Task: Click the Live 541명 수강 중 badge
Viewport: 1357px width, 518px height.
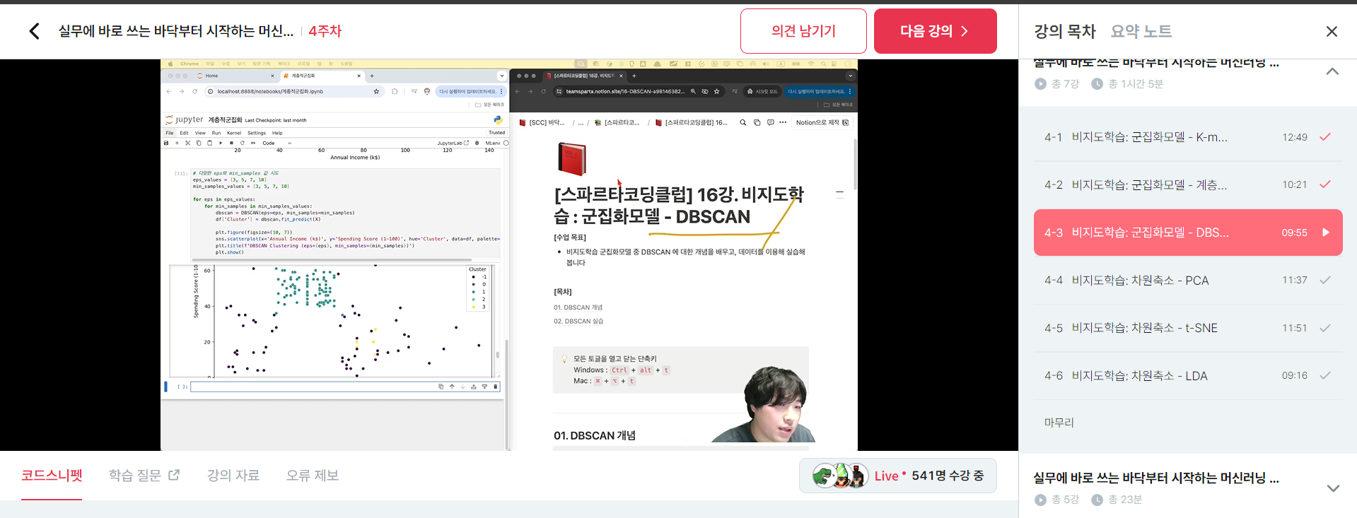Action: [x=898, y=476]
